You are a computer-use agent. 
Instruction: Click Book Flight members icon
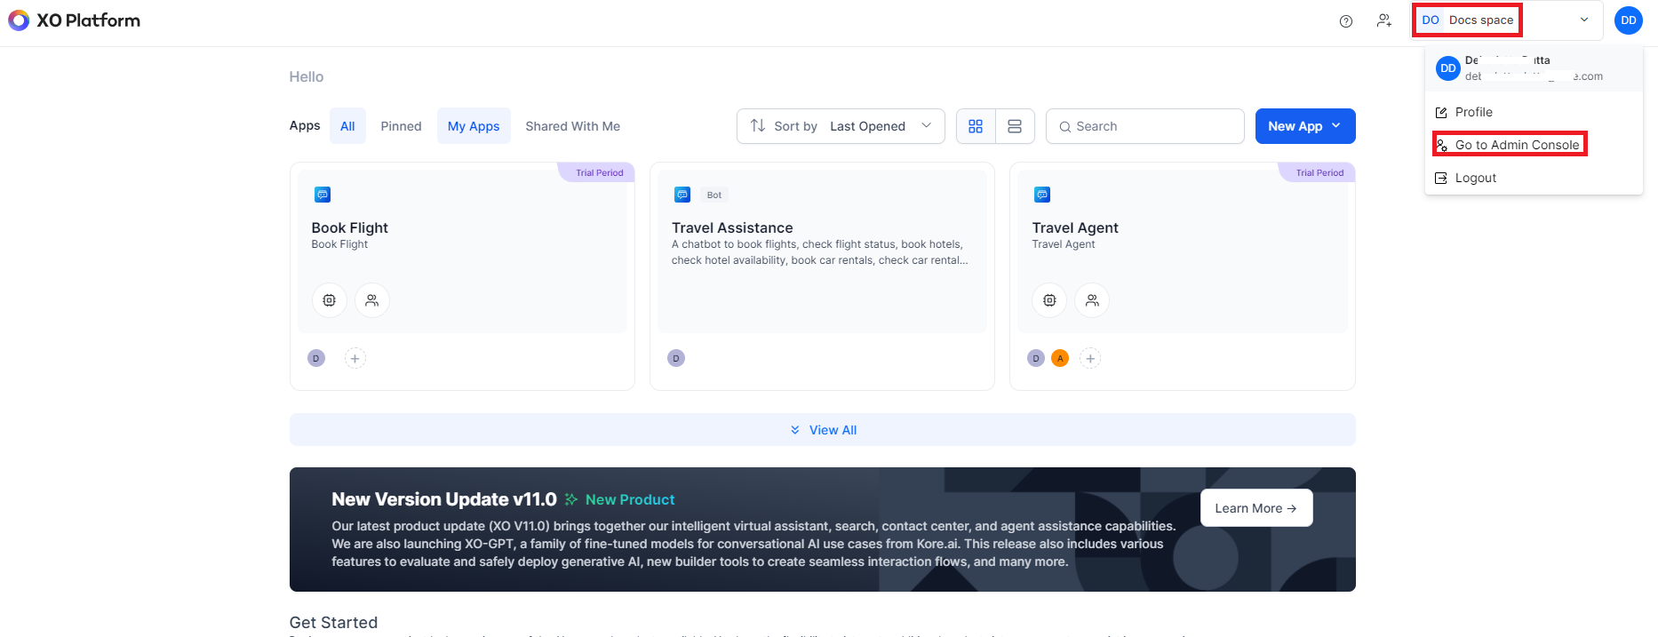pos(372,300)
